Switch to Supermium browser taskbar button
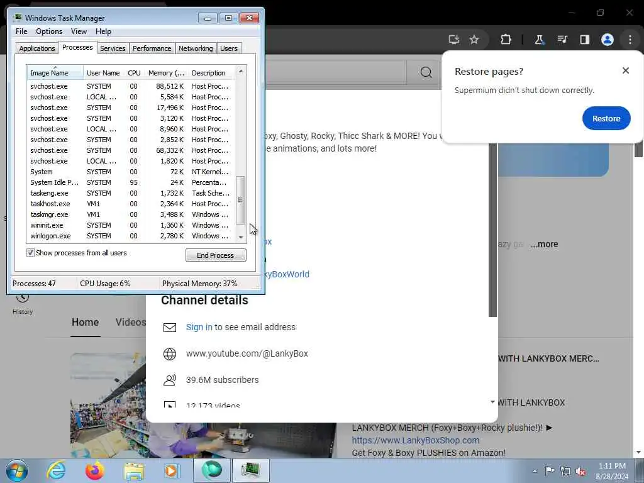Image resolution: width=644 pixels, height=483 pixels. click(x=212, y=470)
